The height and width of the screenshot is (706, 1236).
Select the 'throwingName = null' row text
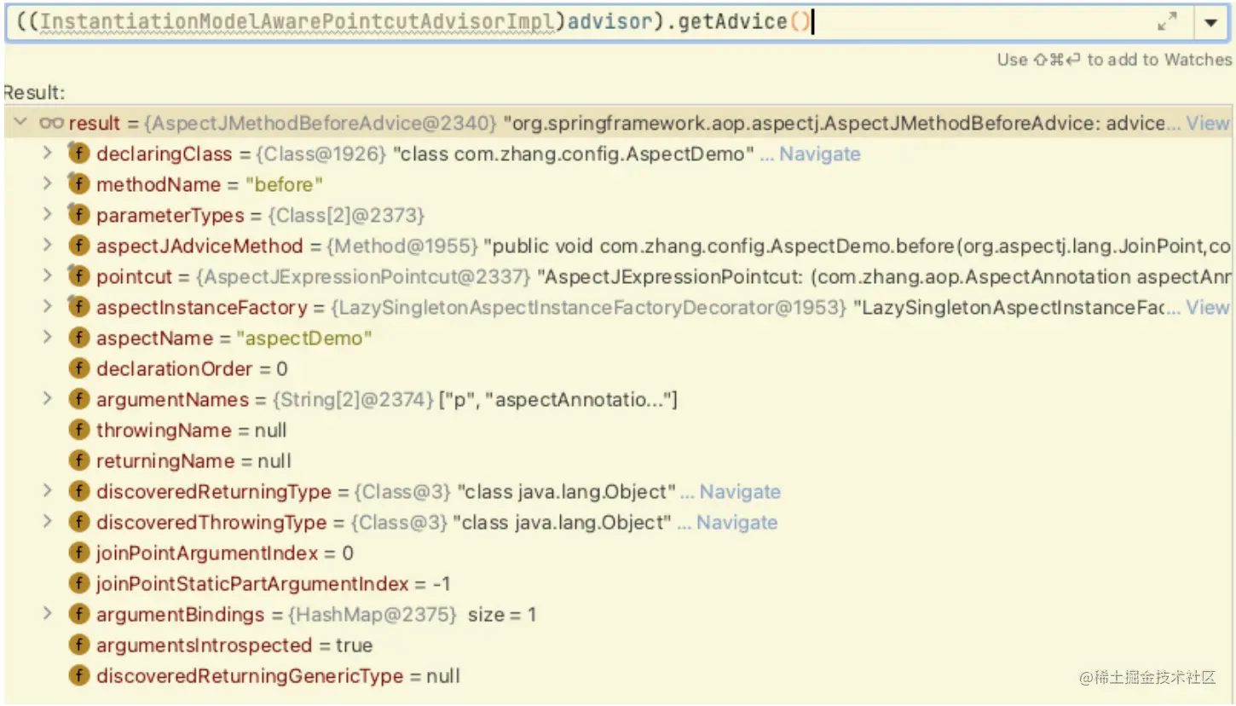click(x=191, y=431)
